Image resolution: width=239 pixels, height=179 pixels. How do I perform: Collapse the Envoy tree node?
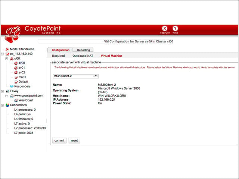pyautogui.click(x=3, y=91)
